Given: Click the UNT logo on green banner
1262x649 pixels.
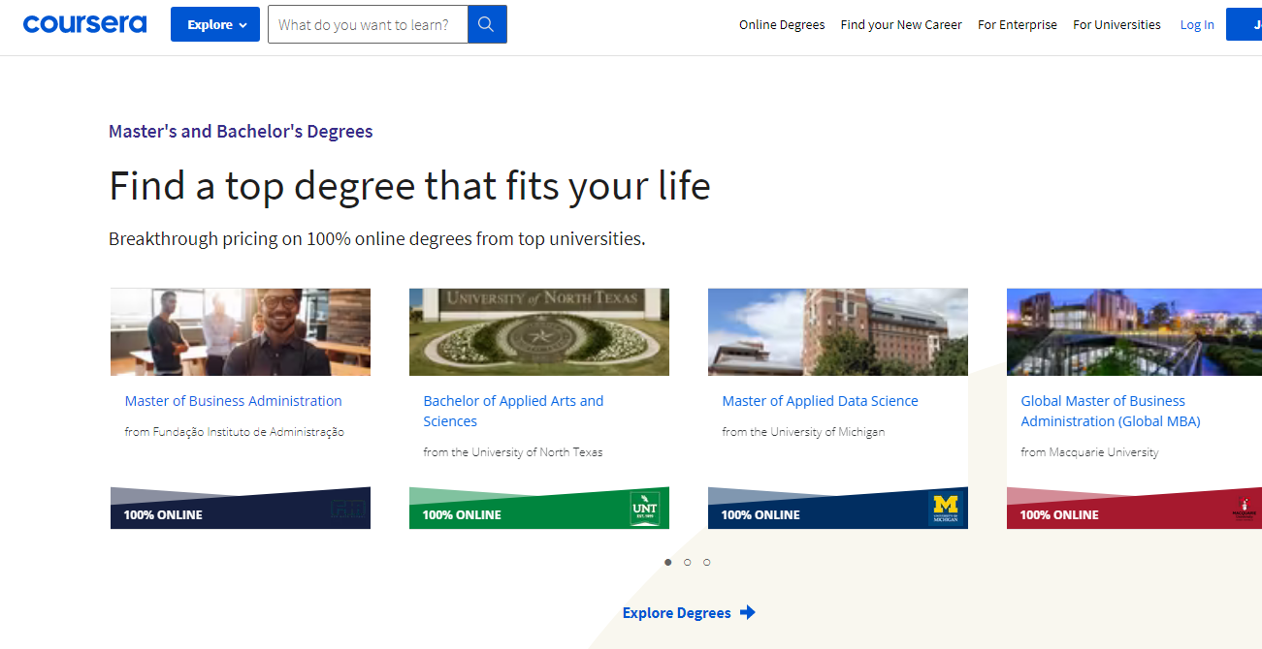Looking at the screenshot, I should (x=644, y=509).
